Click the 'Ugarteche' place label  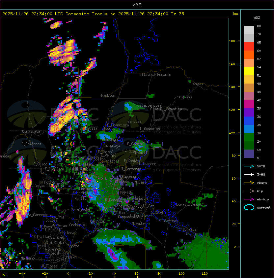pos(81,209)
